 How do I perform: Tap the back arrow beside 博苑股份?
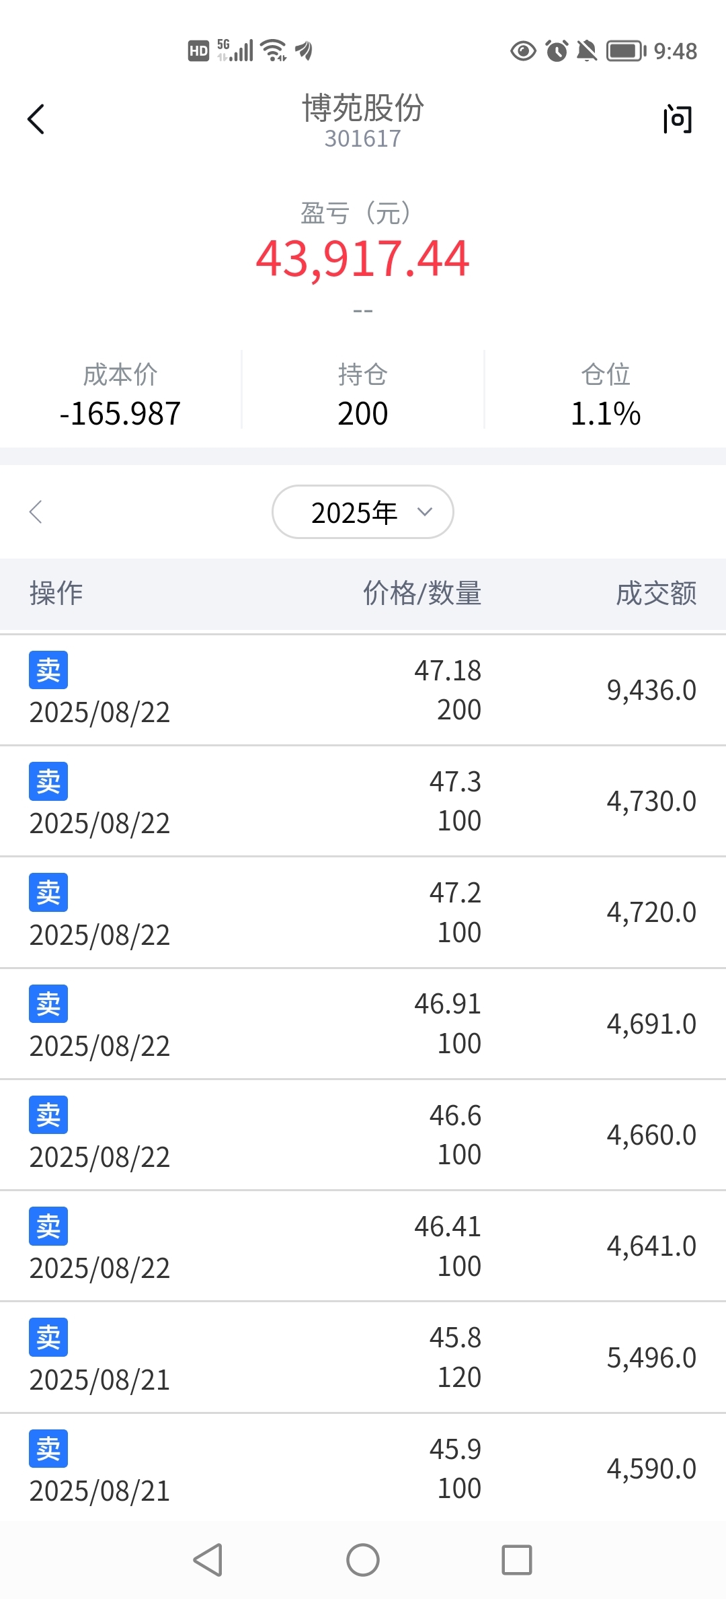36,120
